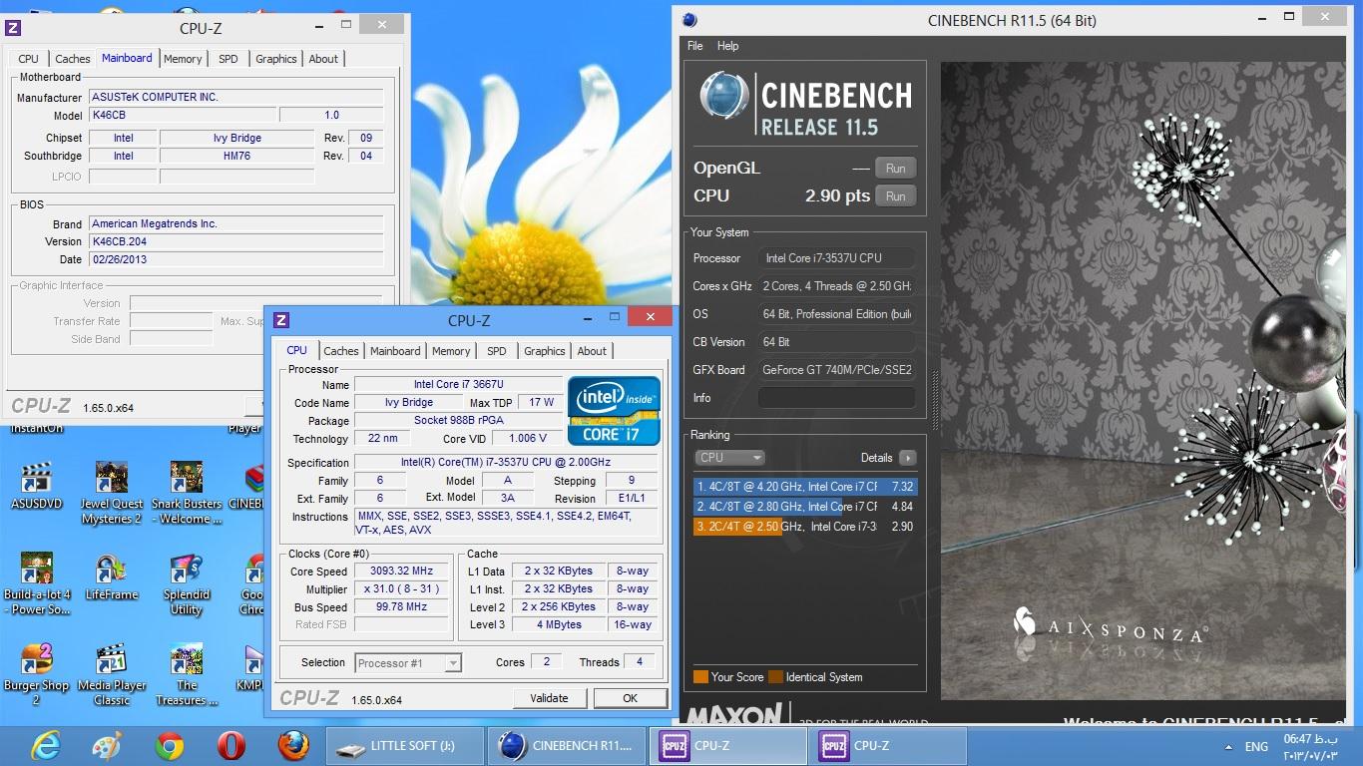Image resolution: width=1363 pixels, height=766 pixels.
Task: Open the ASUSDVD desktop shortcut
Action: (36, 486)
